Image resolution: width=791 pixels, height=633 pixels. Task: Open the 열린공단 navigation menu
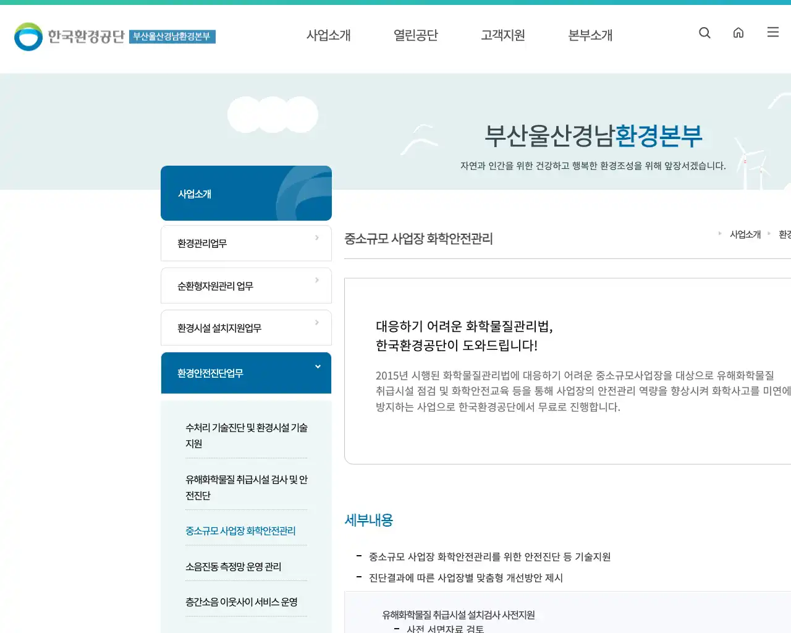point(415,35)
